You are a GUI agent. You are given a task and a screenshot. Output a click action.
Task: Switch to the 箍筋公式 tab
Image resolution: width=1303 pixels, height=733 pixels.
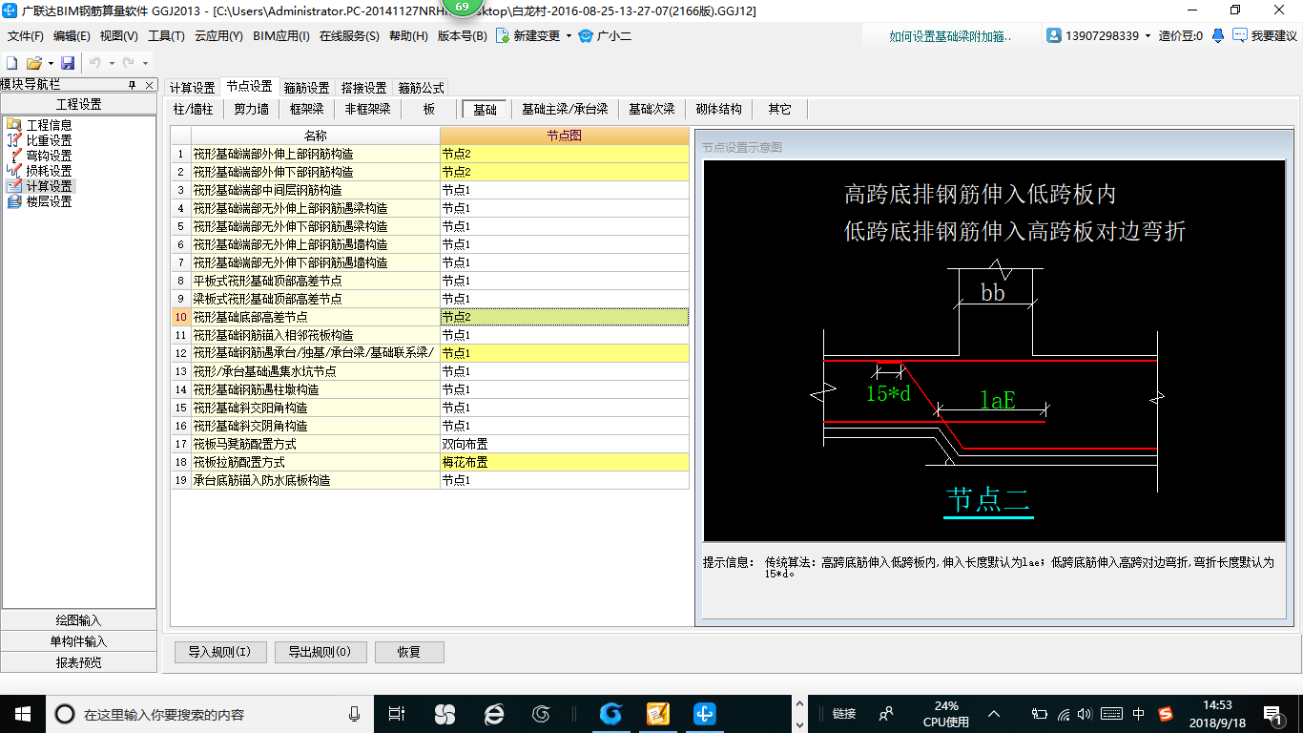click(421, 88)
